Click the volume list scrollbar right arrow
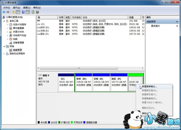This screenshot has width=181, height=130. pos(143,68)
